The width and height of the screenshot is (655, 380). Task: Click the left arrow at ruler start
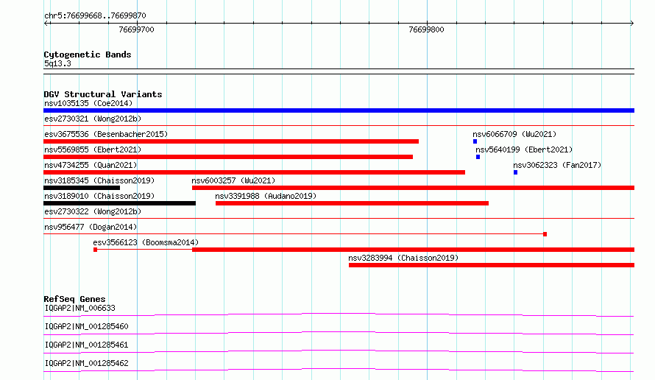46,24
